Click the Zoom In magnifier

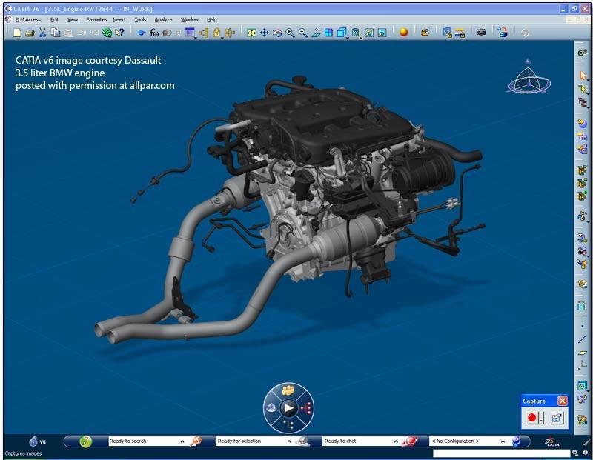290,33
